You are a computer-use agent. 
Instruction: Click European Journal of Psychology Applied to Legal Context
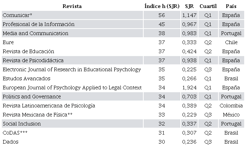click(x=72, y=88)
